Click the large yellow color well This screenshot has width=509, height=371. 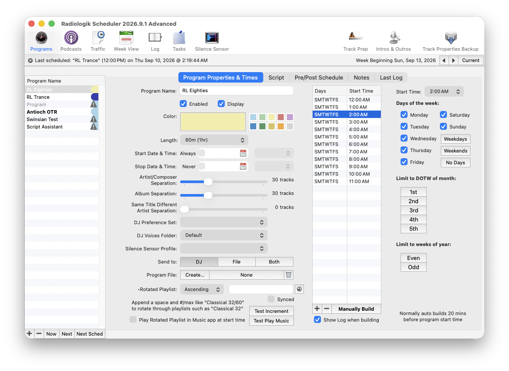point(213,121)
